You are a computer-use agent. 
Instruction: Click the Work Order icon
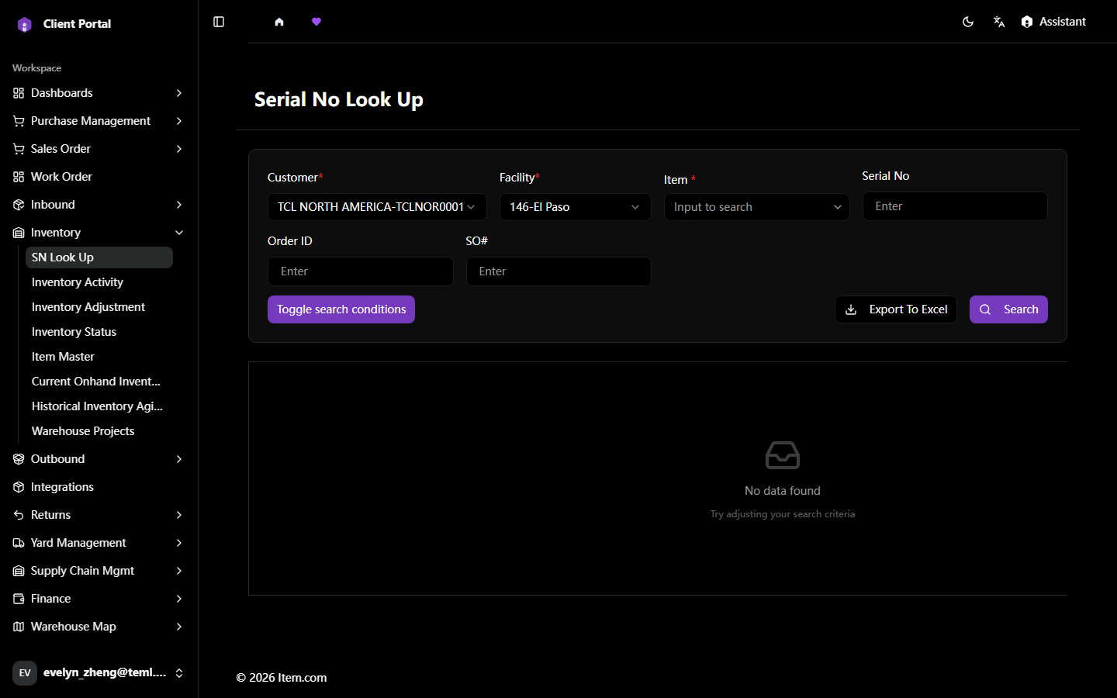coord(19,177)
